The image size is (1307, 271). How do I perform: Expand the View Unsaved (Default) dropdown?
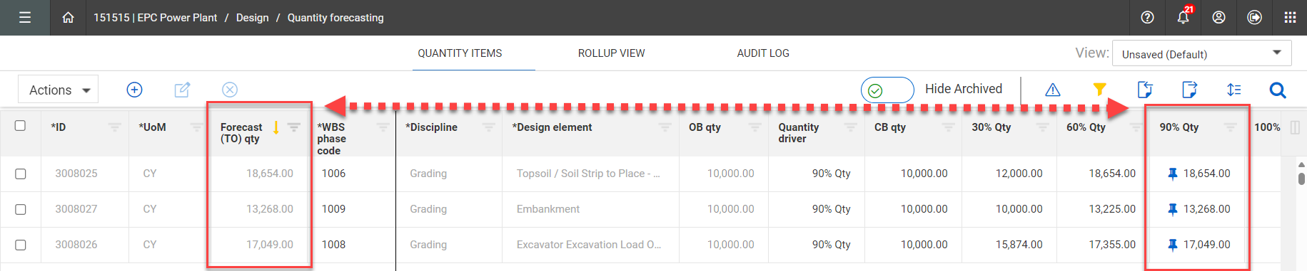[x=1201, y=53]
